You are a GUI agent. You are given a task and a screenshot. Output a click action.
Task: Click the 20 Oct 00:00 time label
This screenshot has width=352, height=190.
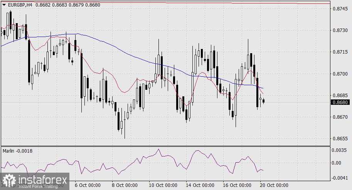(274, 185)
